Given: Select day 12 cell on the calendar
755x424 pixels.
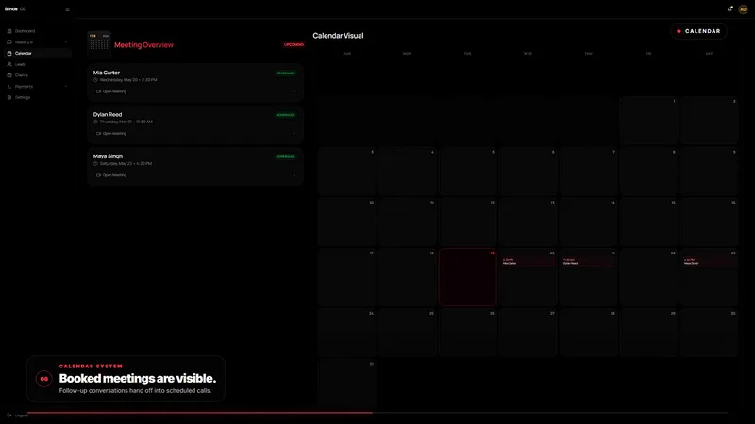Looking at the screenshot, I should [x=467, y=221].
